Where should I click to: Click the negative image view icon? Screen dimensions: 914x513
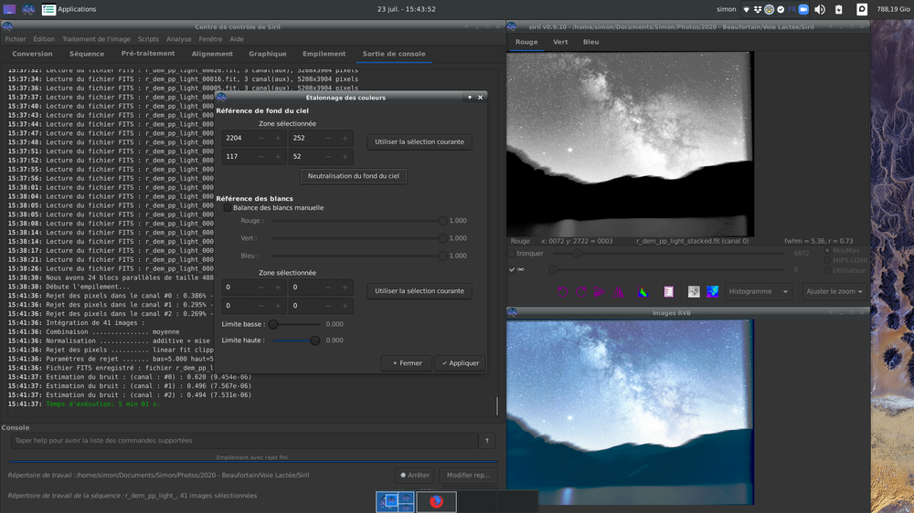pos(694,292)
